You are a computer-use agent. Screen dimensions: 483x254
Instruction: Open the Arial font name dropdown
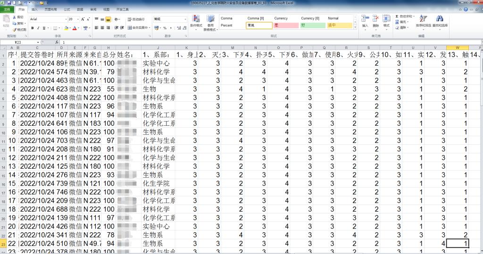65,19
